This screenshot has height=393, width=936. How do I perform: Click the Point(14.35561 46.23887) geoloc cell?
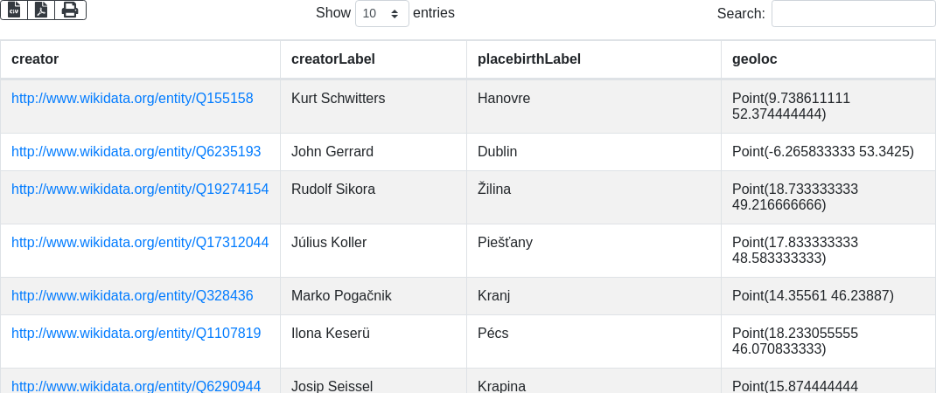(x=813, y=296)
